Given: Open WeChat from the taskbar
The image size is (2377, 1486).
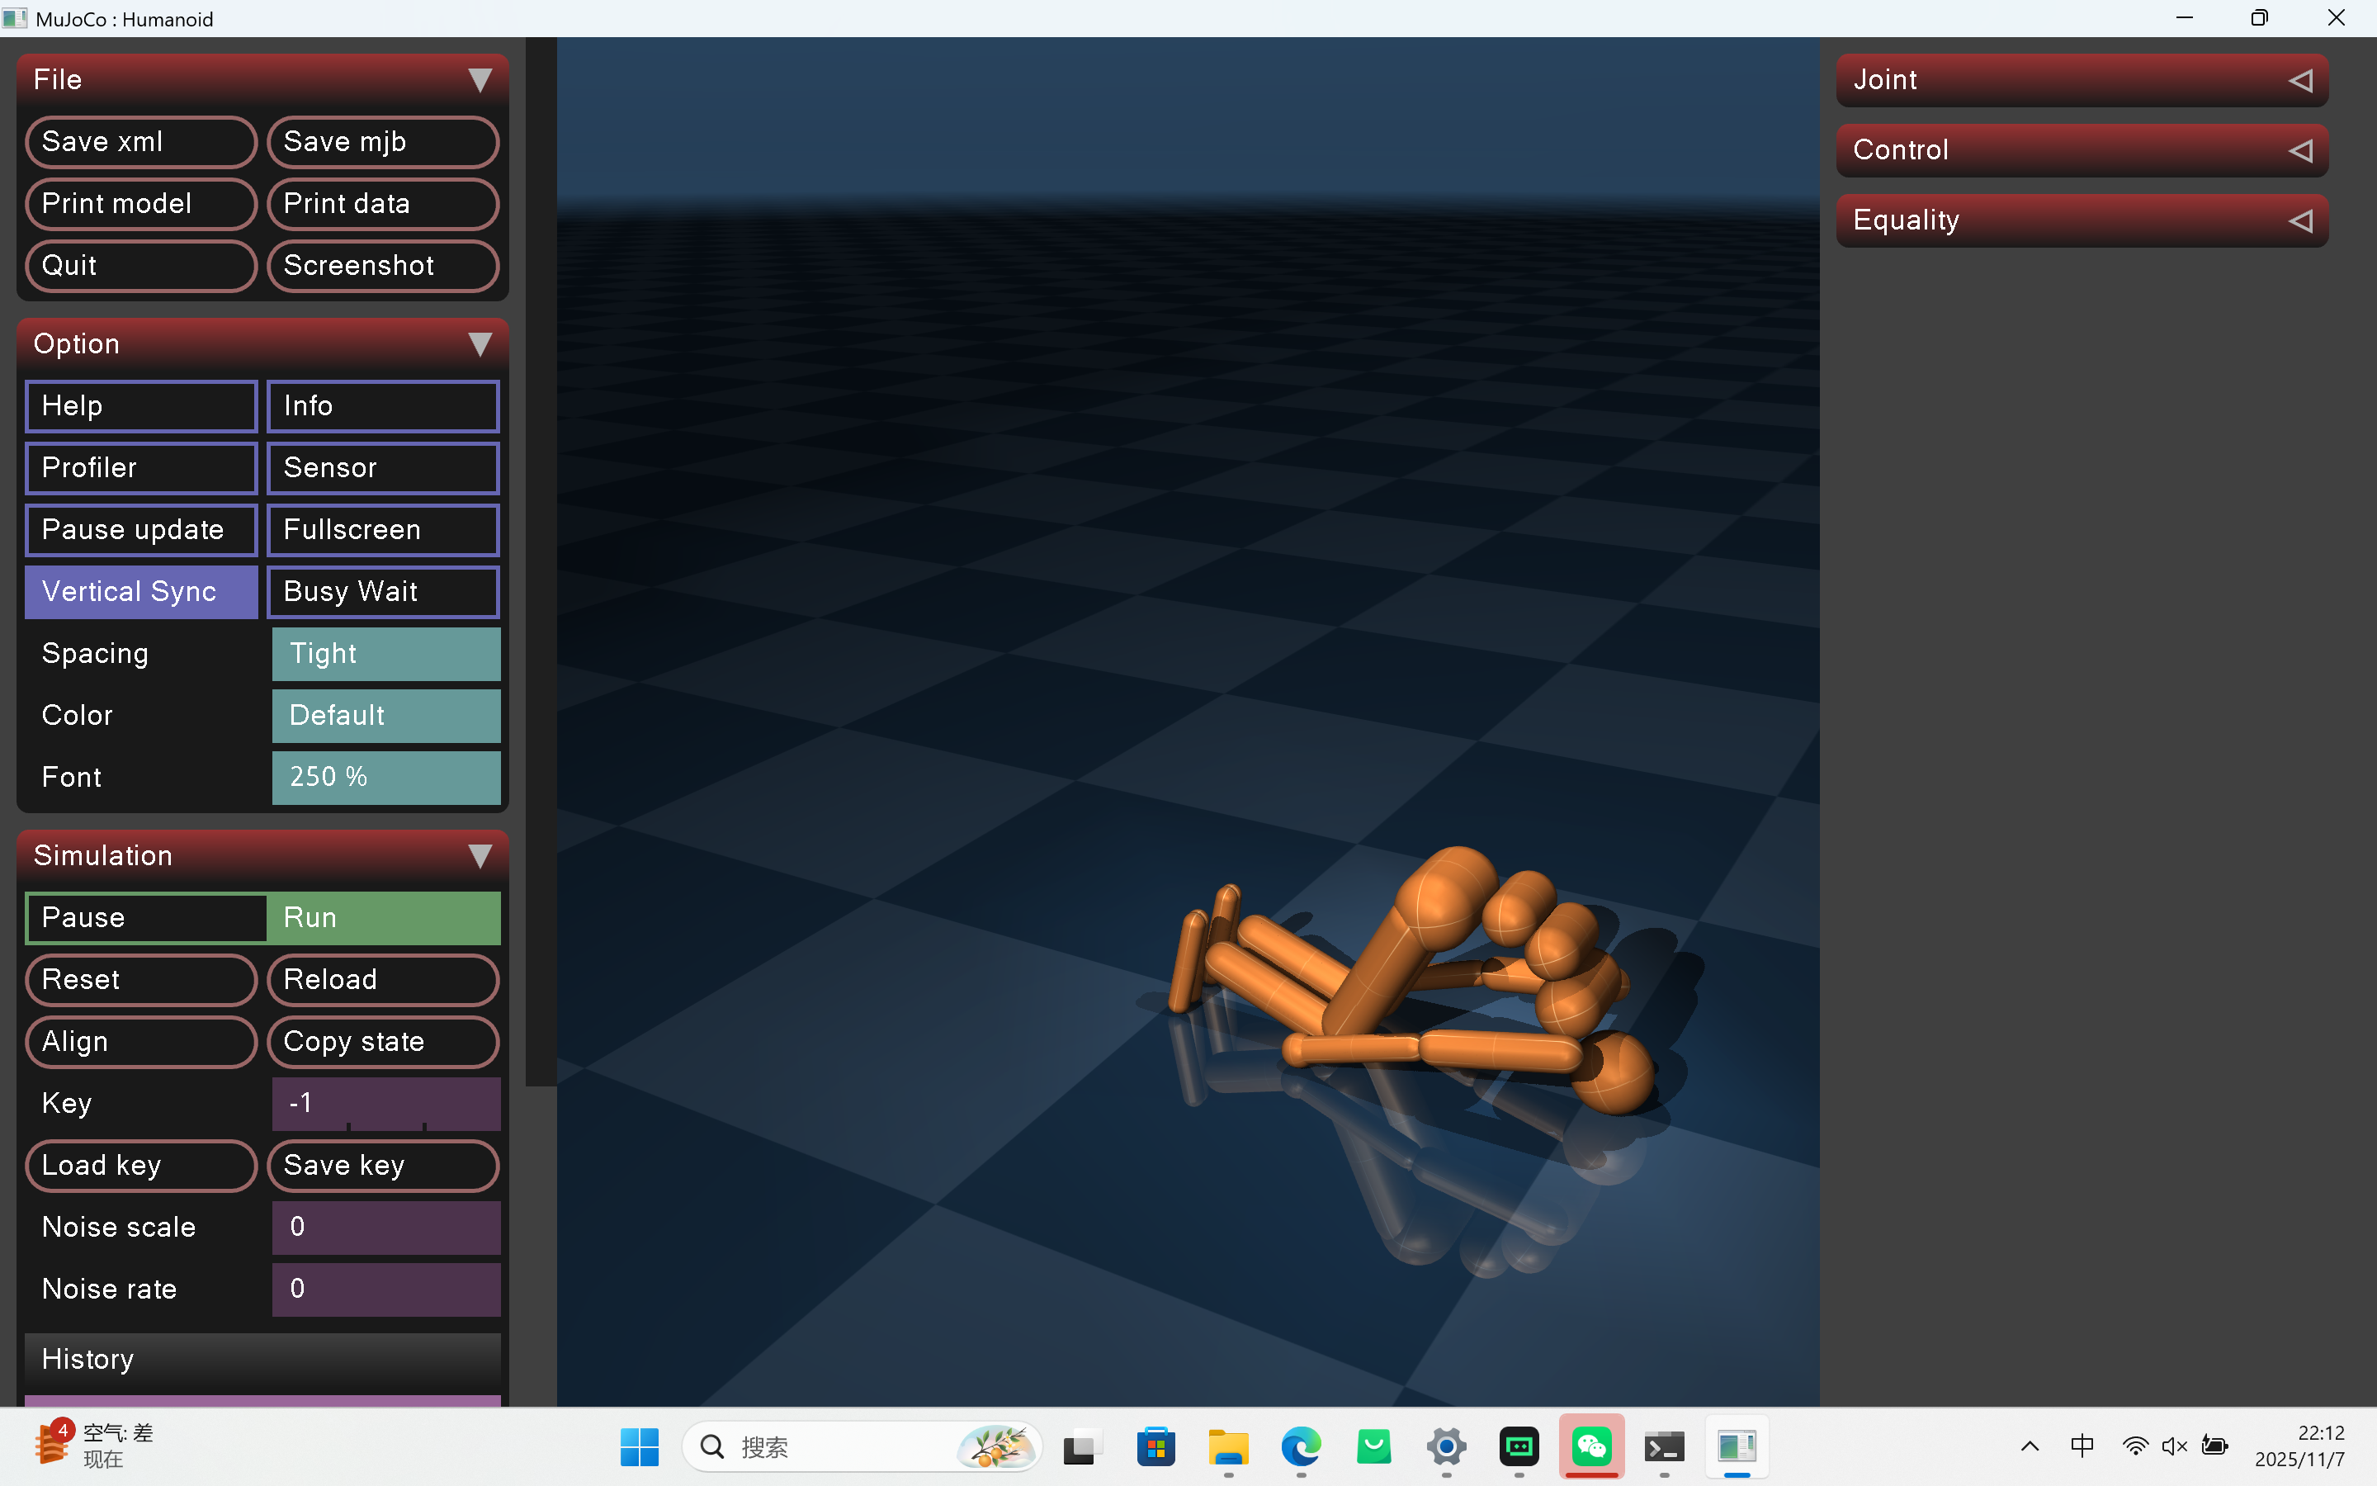Looking at the screenshot, I should 1590,1446.
